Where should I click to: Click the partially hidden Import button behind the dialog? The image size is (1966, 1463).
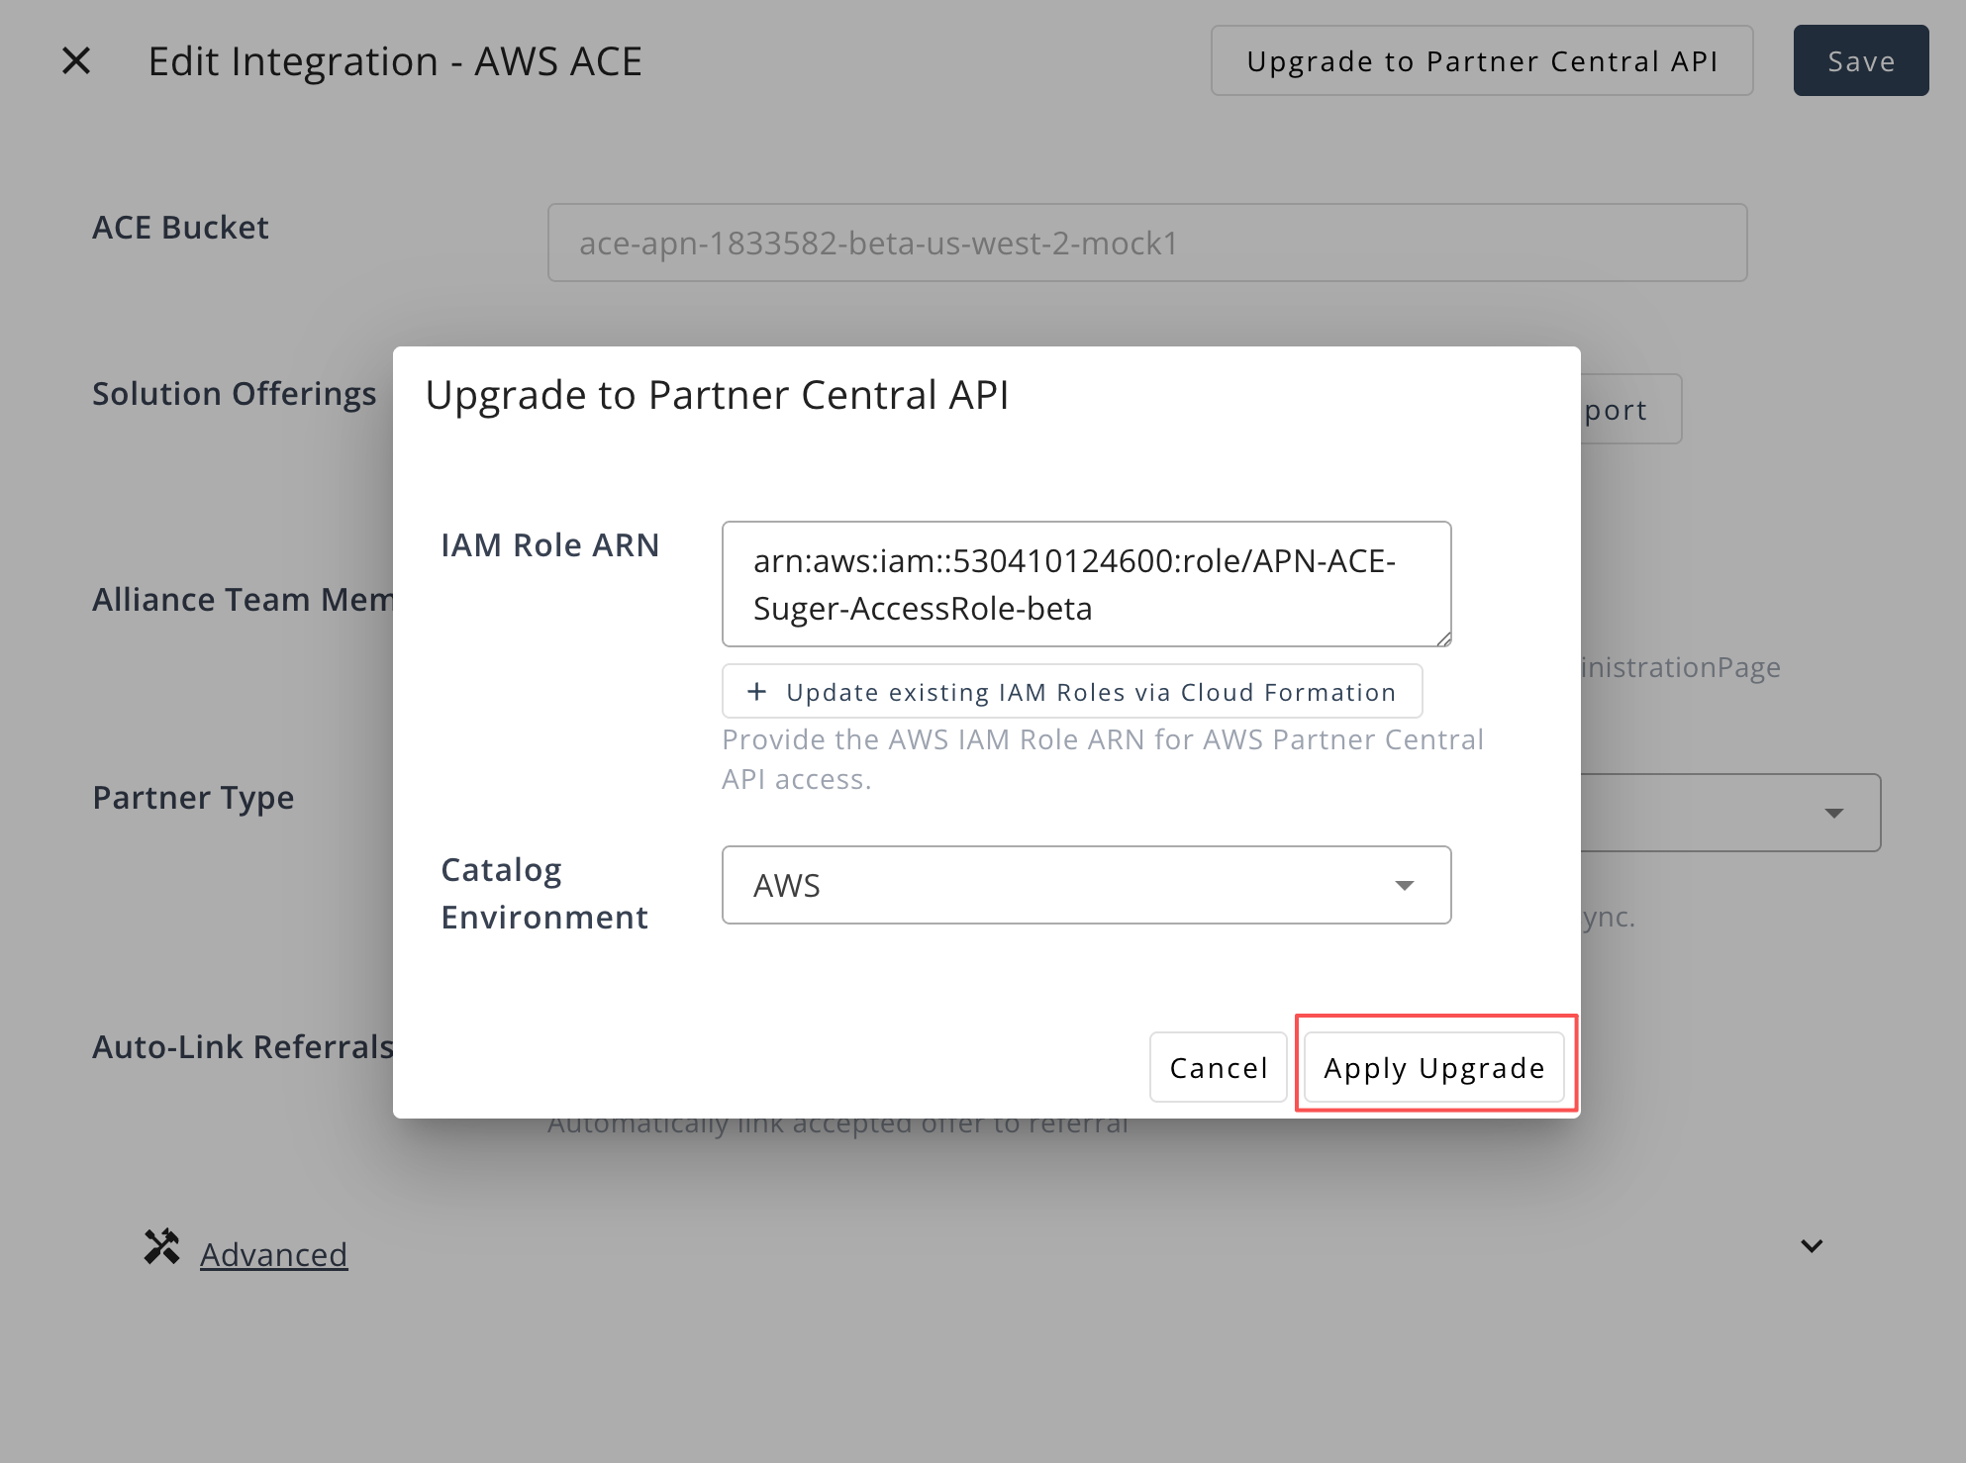coord(1630,409)
